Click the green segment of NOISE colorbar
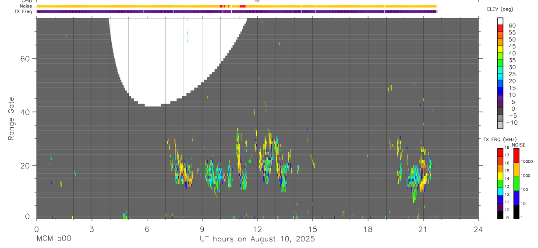The width and height of the screenshot is (538, 248). (x=517, y=184)
